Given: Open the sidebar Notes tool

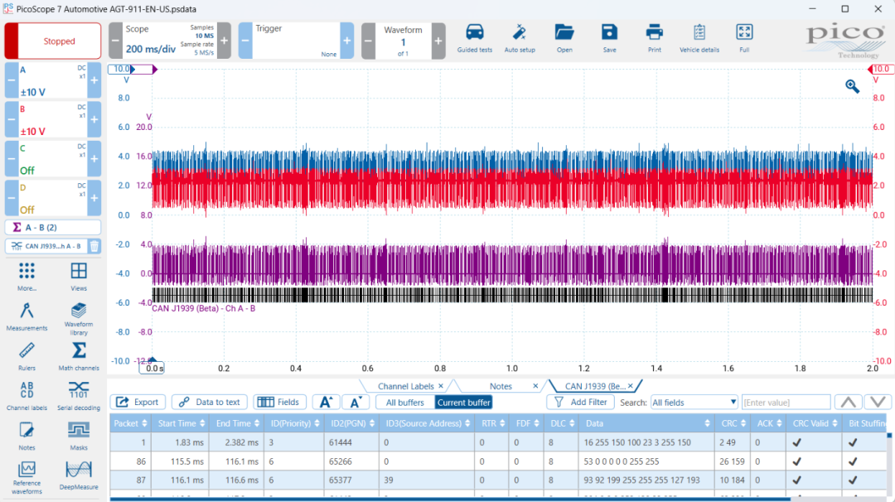Looking at the screenshot, I should pyautogui.click(x=27, y=437).
